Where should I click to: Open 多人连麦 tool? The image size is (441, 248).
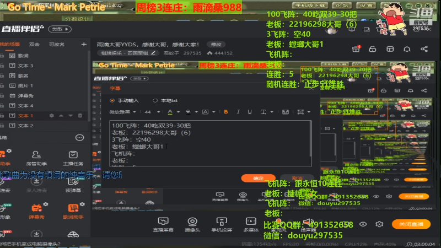[x=36, y=185]
